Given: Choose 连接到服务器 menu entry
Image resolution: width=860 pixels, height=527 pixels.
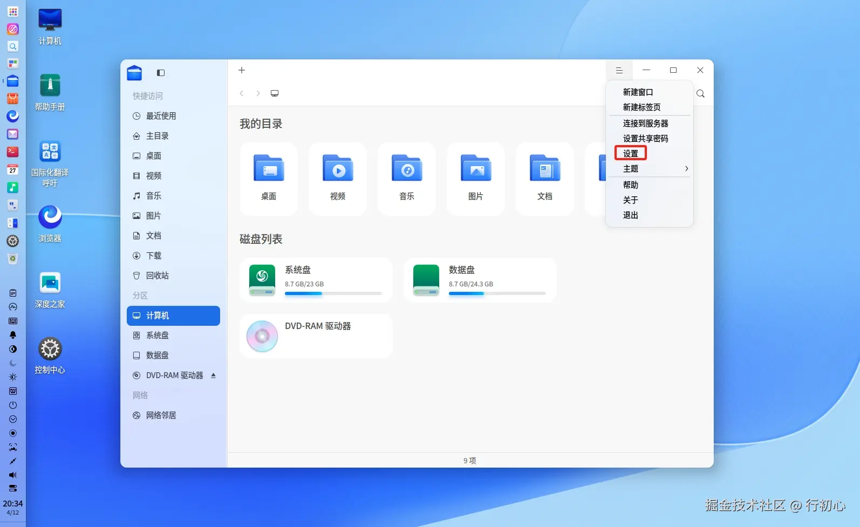Looking at the screenshot, I should 650,124.
